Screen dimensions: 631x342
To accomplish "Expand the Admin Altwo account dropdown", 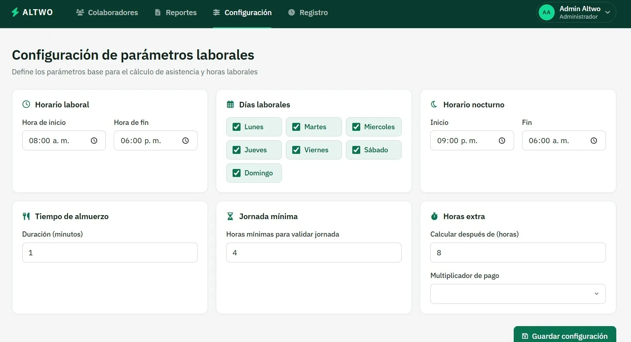I will tap(608, 12).
